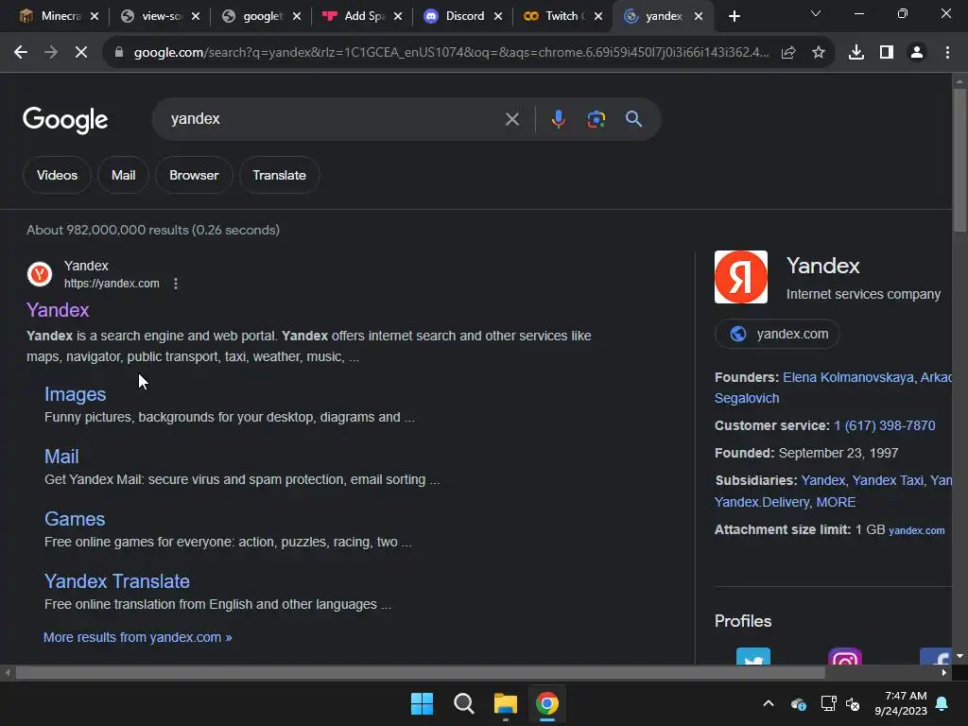Share this page using the share icon
Viewport: 968px width, 726px height.
(788, 53)
